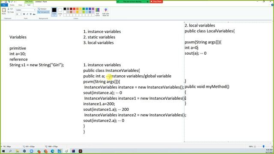Open File Explorer from taskbar
Viewport: 274px width, 154px height.
[x=17, y=151]
